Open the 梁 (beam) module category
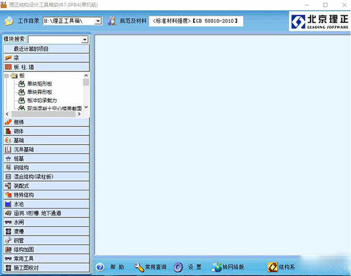The height and width of the screenshot is (276, 351). 46,58
